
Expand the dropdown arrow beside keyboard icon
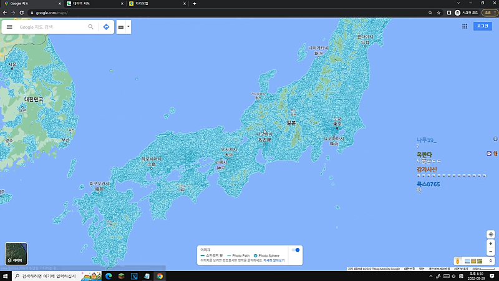pyautogui.click(x=128, y=27)
